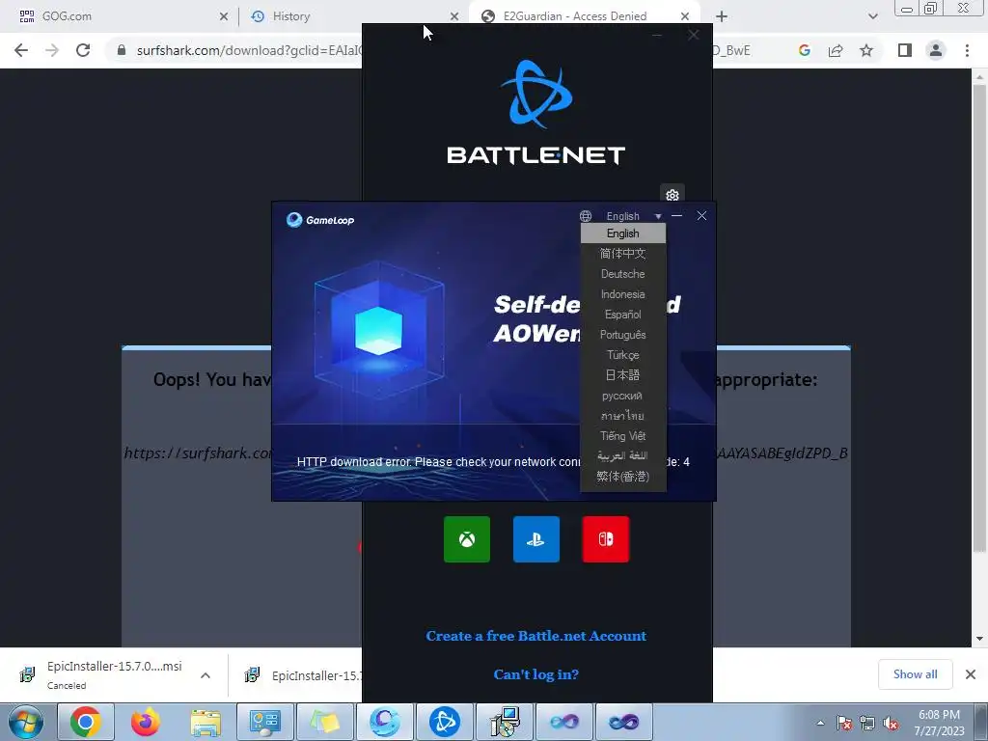Close the GameLoop installer window
Image resolution: width=988 pixels, height=741 pixels.
pos(701,215)
